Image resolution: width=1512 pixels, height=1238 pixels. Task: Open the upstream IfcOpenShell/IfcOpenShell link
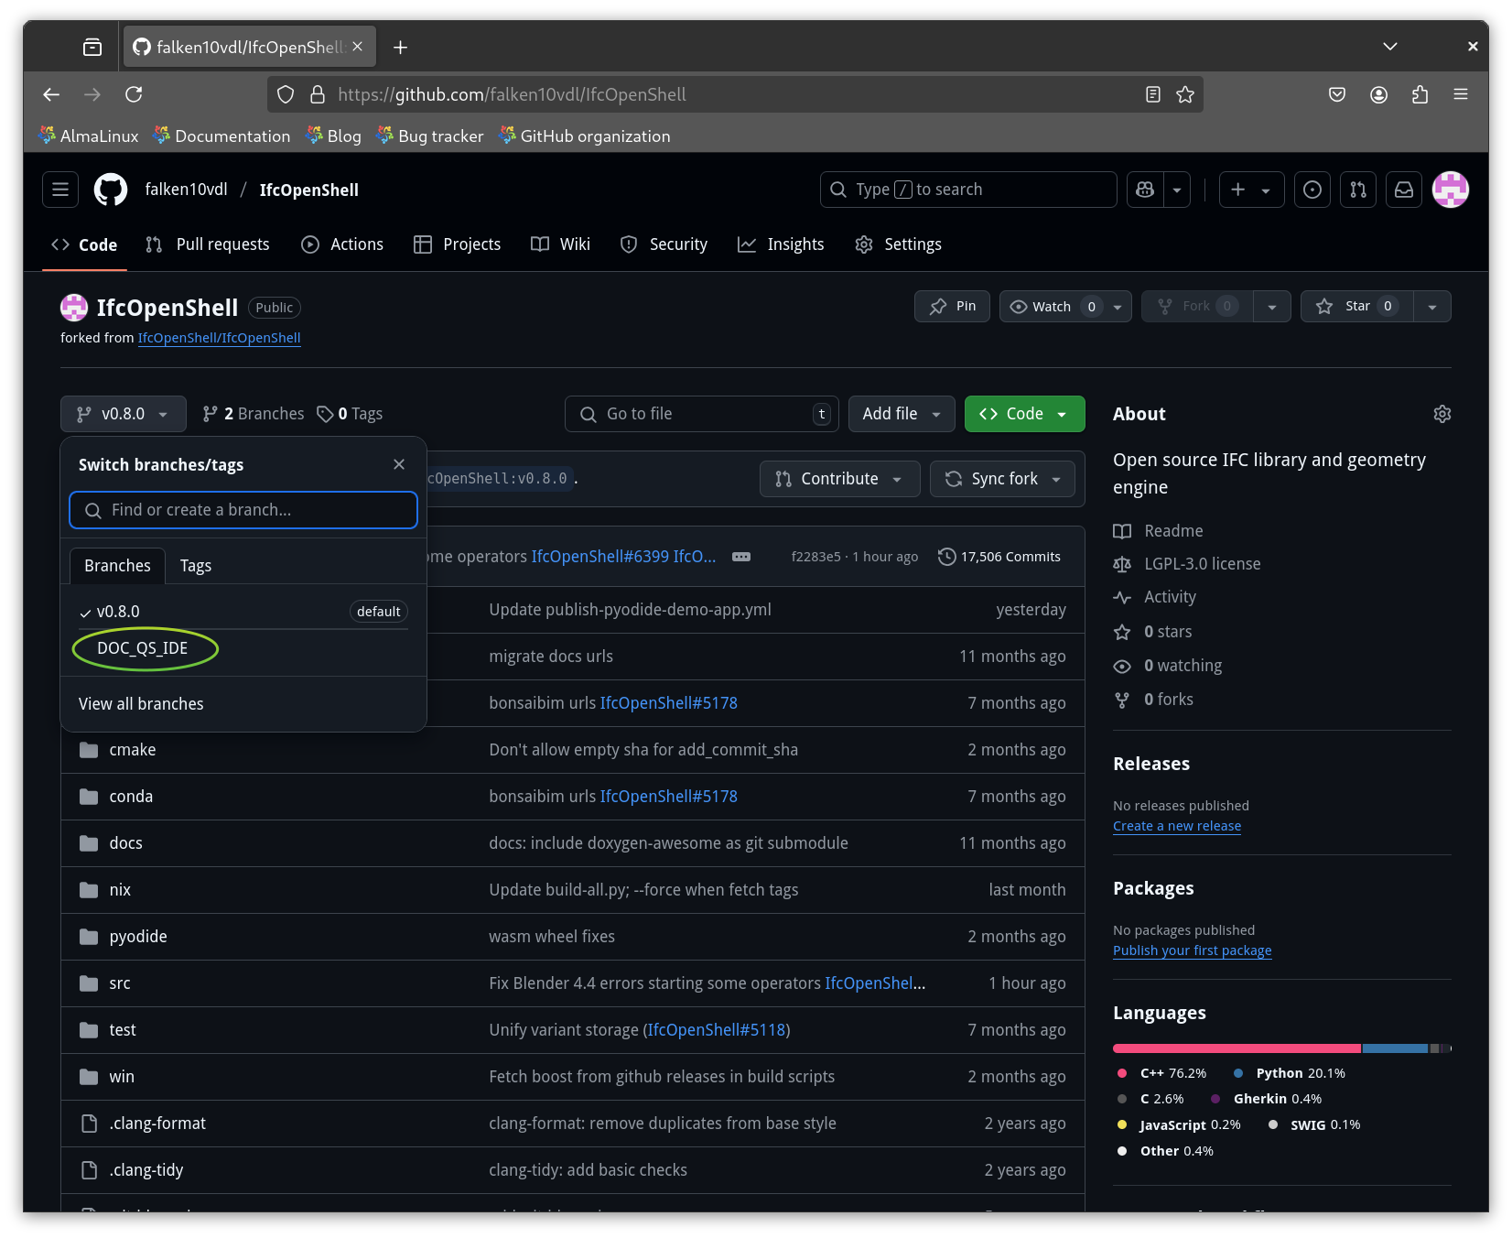pyautogui.click(x=219, y=338)
